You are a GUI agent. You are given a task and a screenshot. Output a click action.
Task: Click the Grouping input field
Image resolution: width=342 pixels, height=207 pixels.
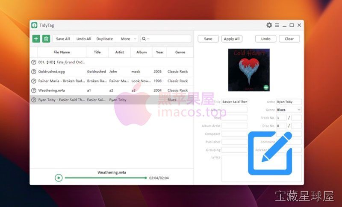[x=234, y=150]
